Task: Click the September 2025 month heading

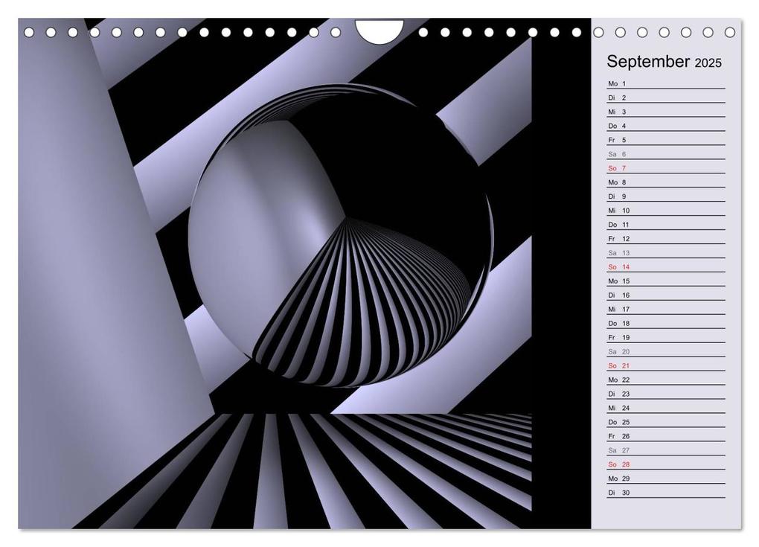Action: click(664, 62)
